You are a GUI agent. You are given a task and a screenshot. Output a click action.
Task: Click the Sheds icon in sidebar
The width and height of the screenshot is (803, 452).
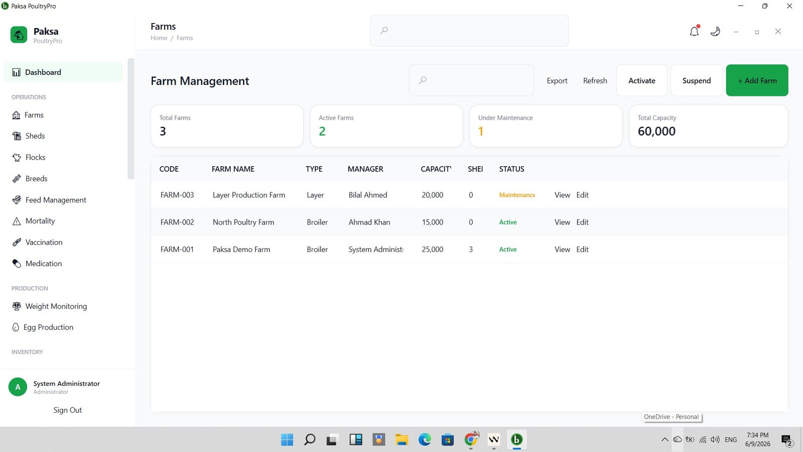(x=17, y=136)
